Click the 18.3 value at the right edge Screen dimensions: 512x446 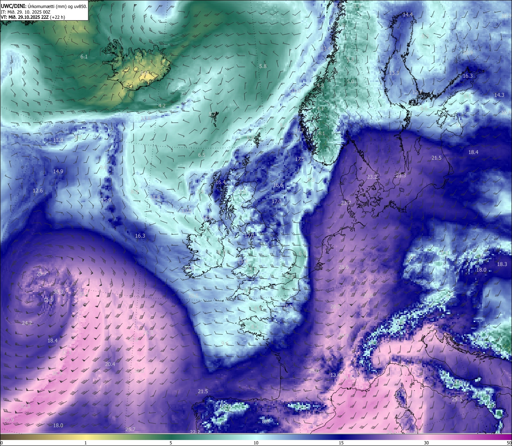pos(502,264)
